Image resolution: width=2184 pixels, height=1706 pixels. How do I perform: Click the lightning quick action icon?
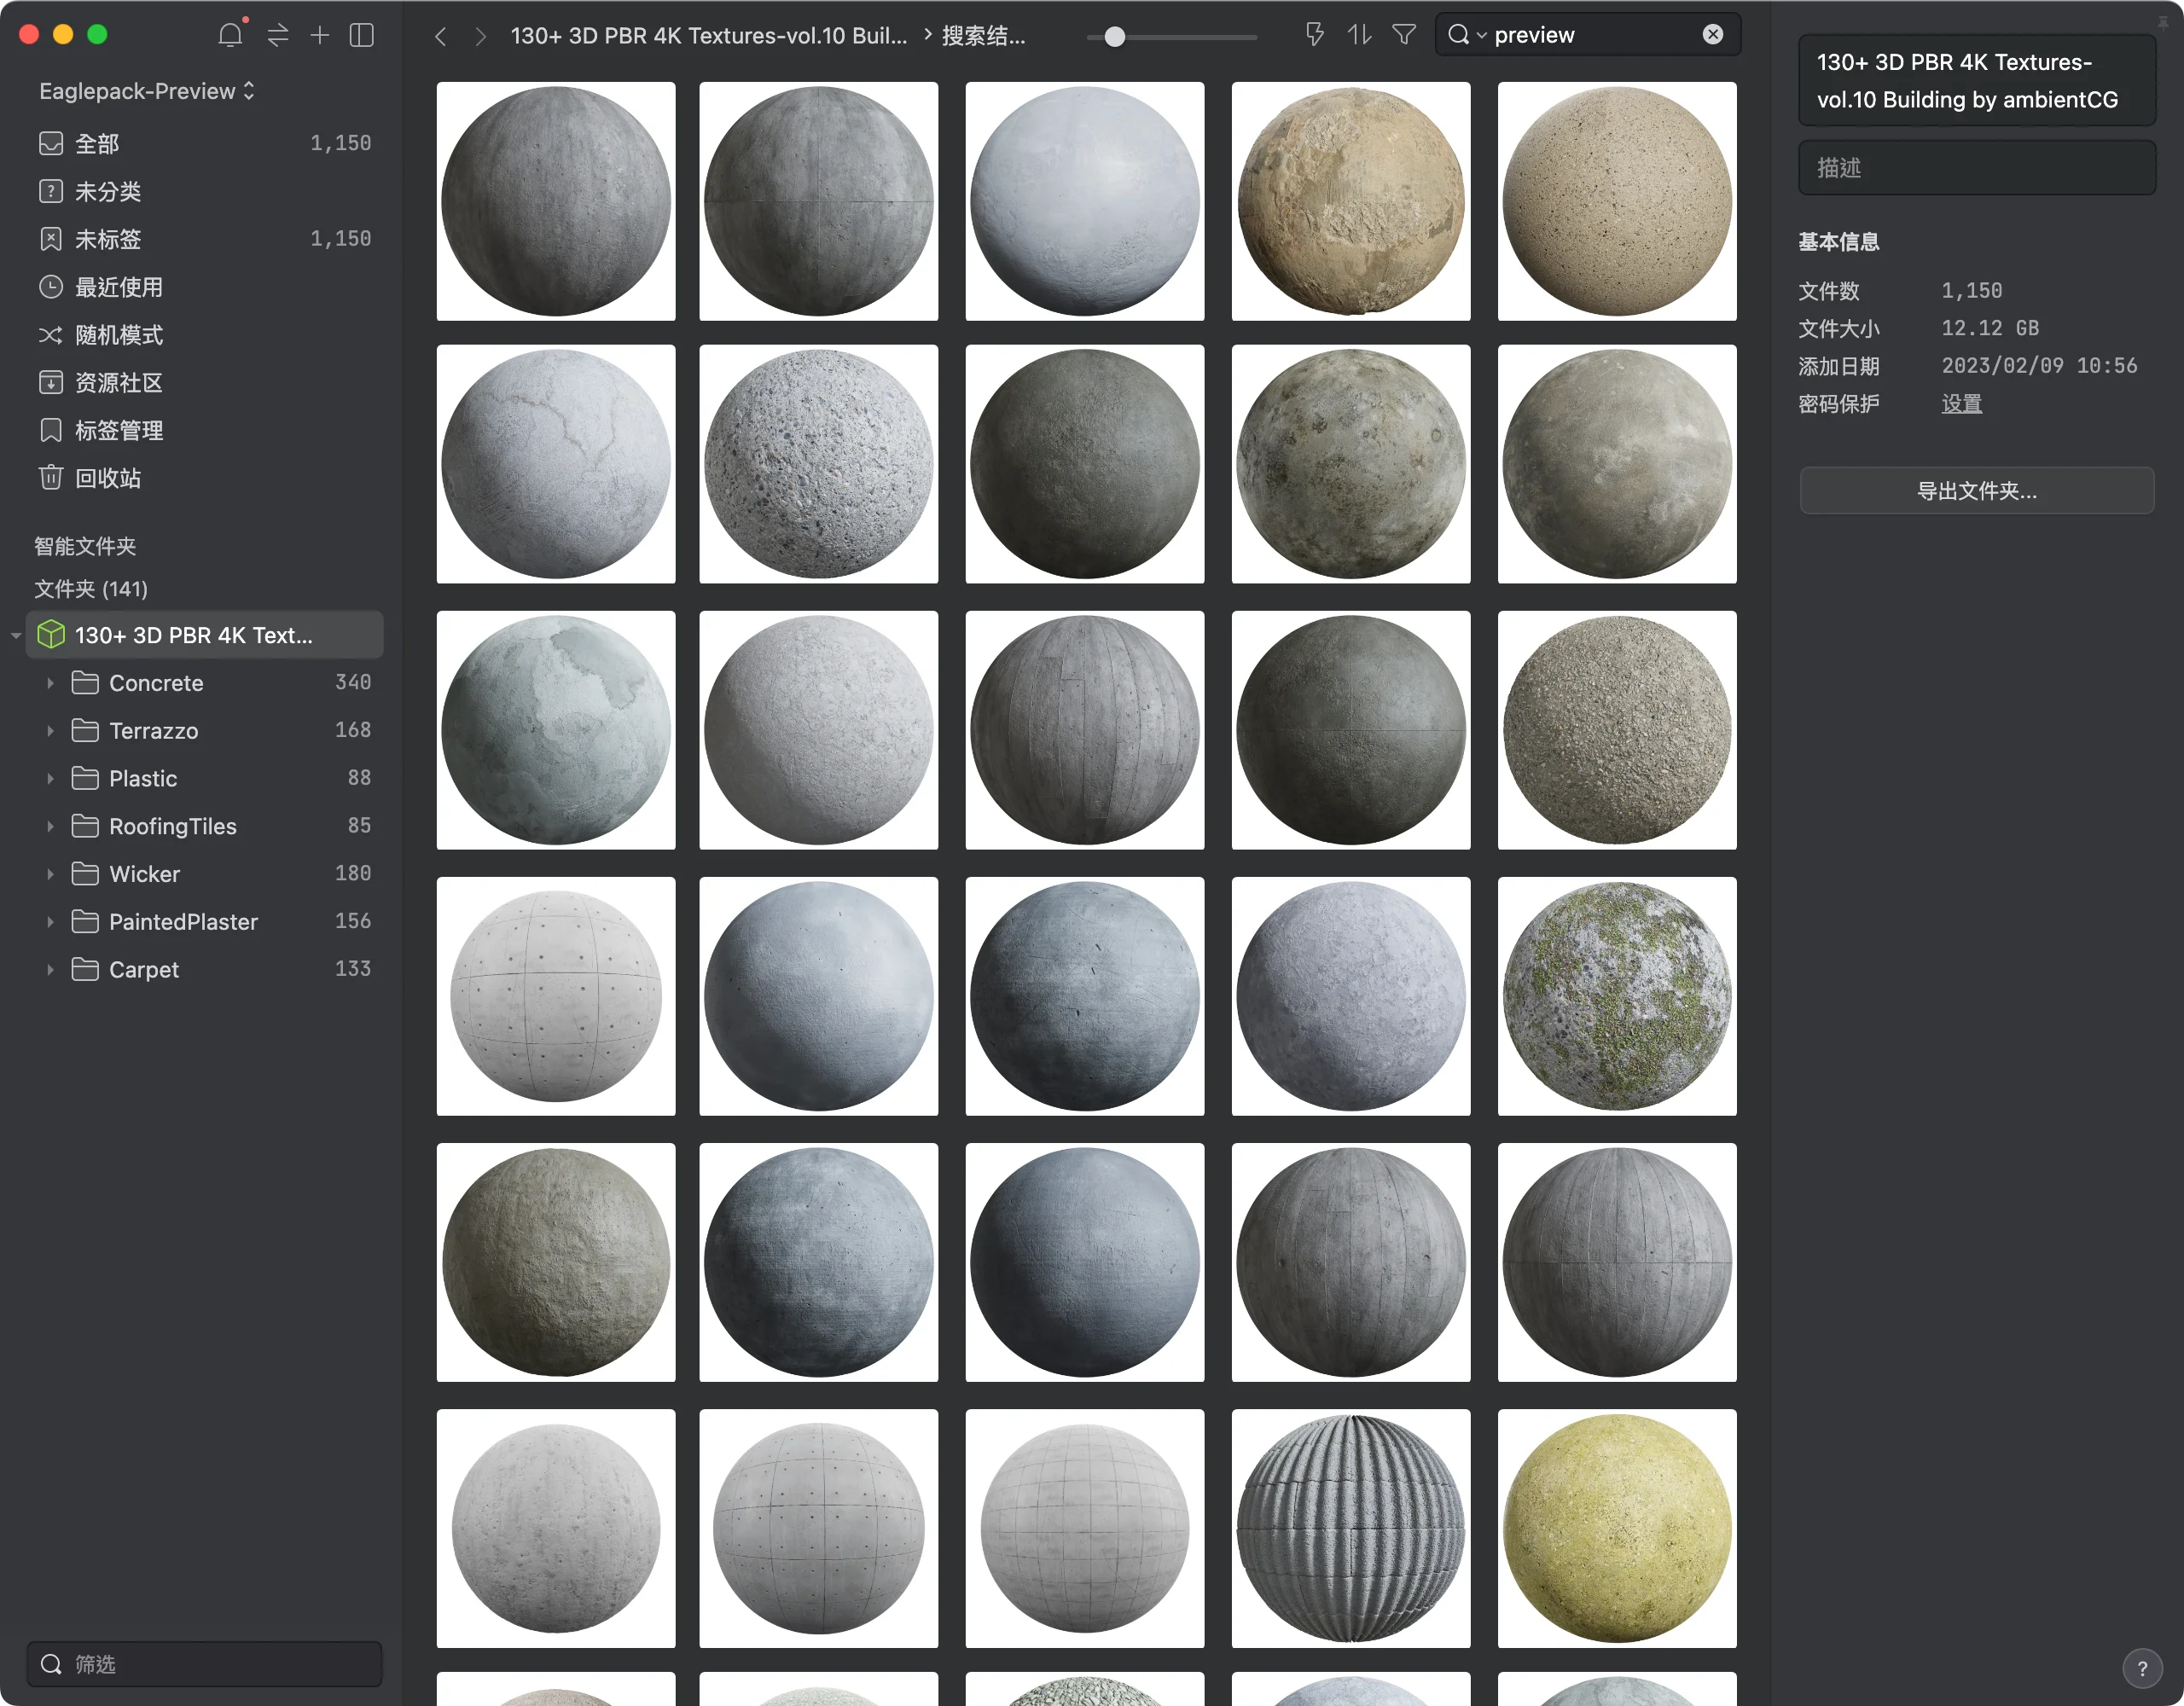[1314, 35]
